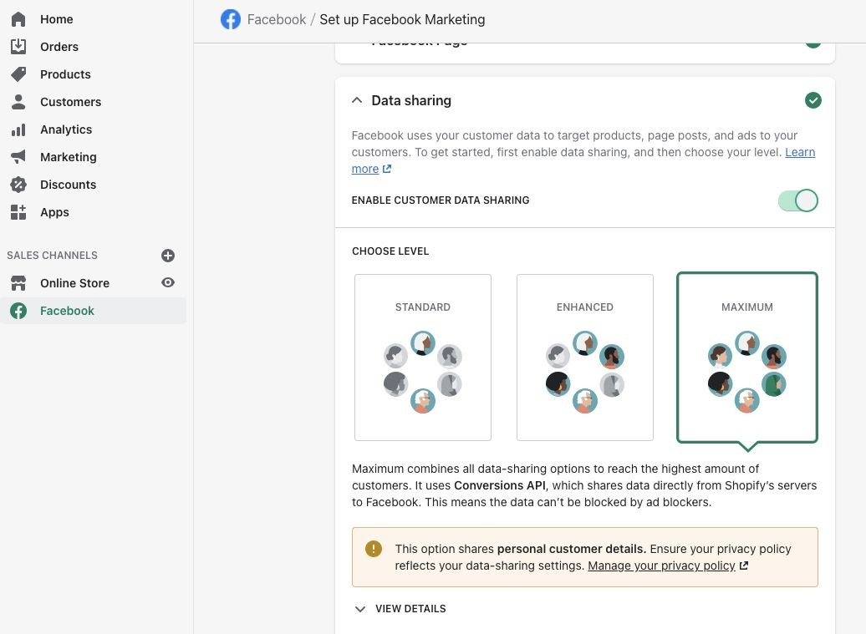This screenshot has height=634, width=866.
Task: Click the Analytics bar chart icon
Action: click(x=18, y=129)
